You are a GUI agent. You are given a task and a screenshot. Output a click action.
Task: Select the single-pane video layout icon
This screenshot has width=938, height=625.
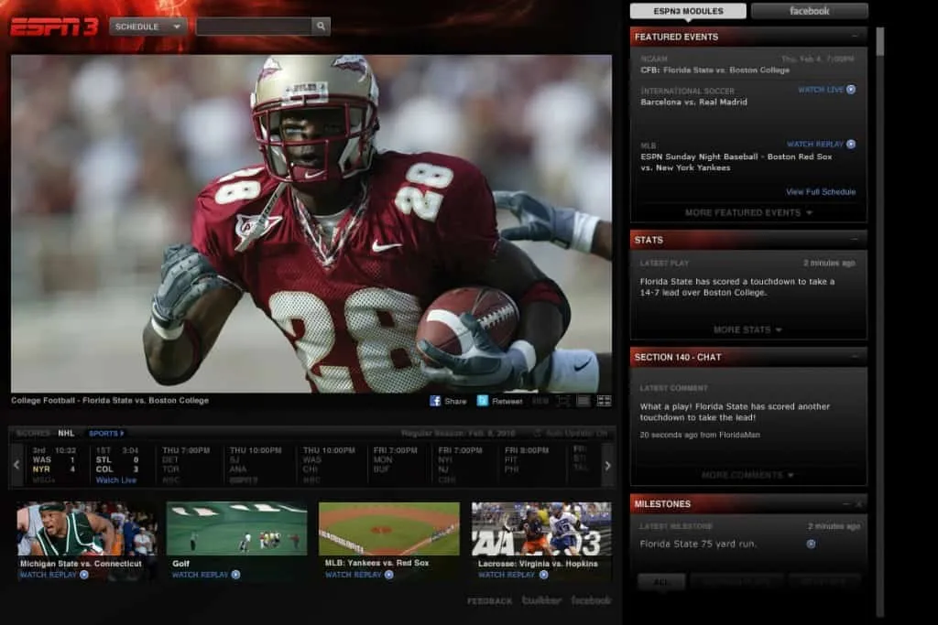(584, 401)
